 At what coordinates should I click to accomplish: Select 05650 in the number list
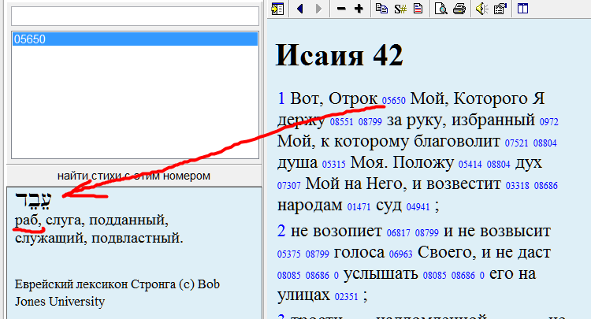(x=135, y=39)
